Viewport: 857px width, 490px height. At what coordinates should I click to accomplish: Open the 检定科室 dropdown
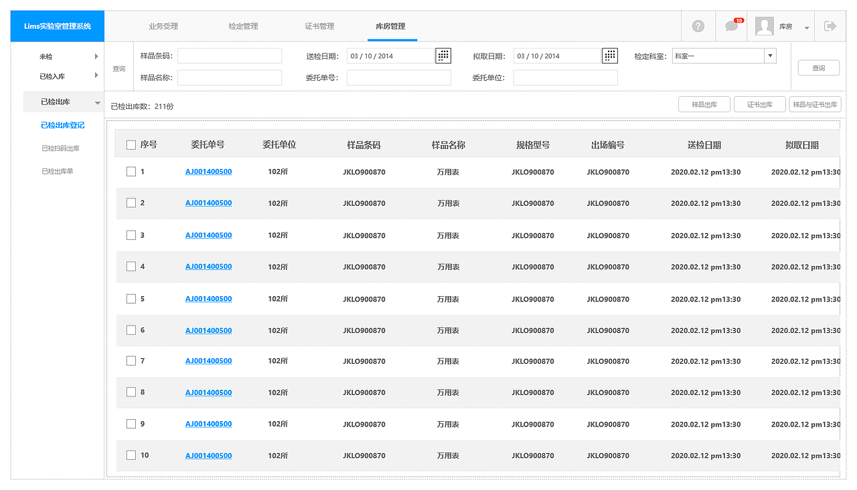[x=724, y=56]
